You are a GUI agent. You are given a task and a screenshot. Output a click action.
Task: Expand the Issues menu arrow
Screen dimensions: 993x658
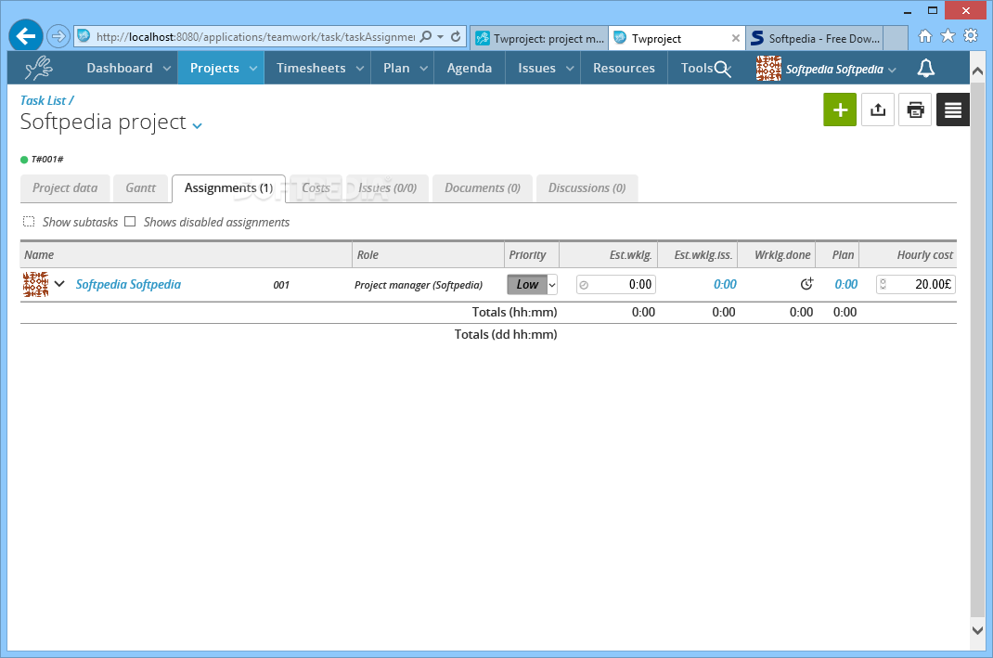pos(570,69)
